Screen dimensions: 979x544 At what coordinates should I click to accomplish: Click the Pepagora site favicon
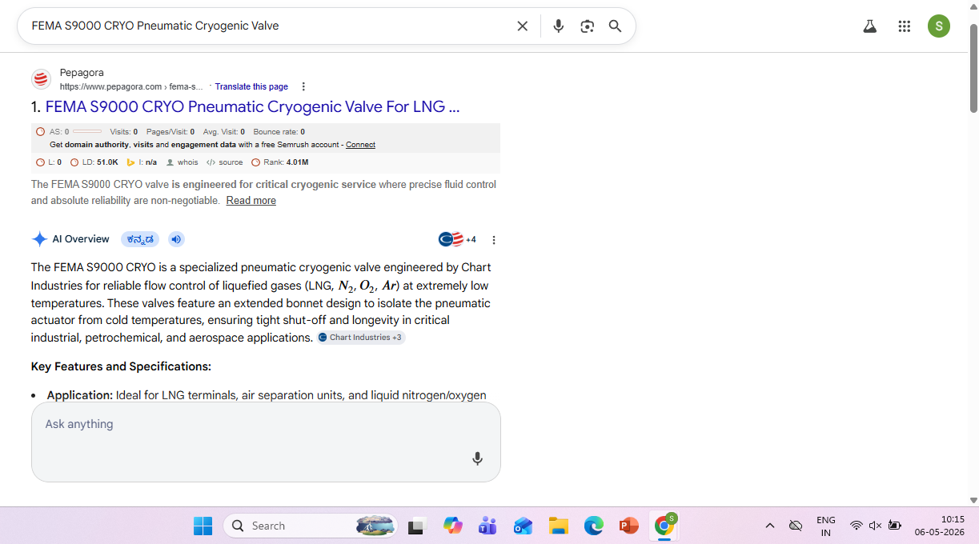(x=41, y=79)
